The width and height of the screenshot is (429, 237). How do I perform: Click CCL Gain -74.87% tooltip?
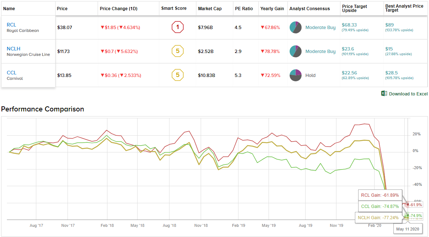tap(380, 207)
